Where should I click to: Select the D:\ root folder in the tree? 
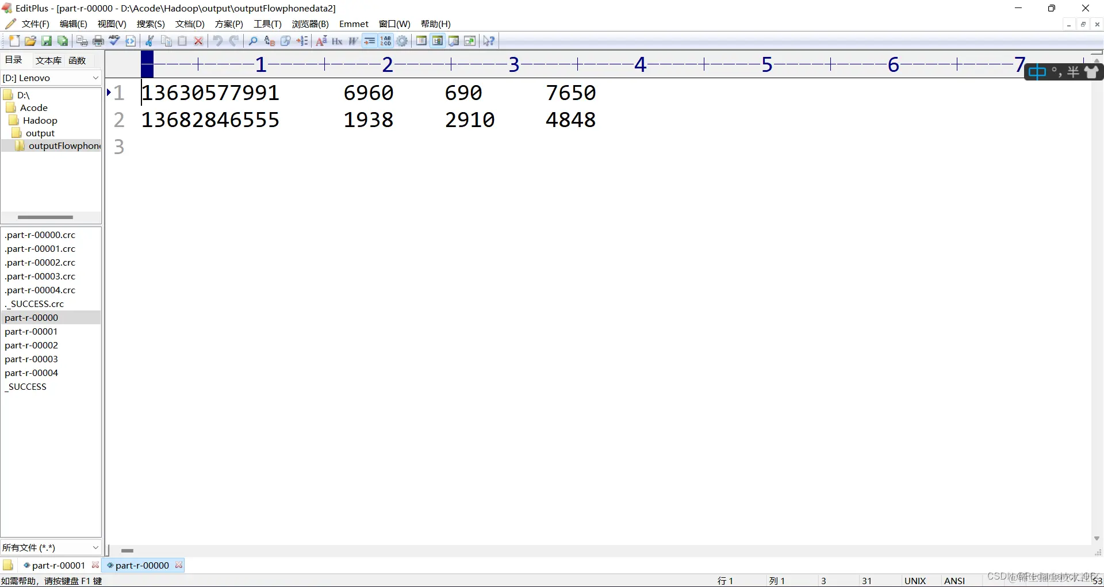tap(24, 95)
